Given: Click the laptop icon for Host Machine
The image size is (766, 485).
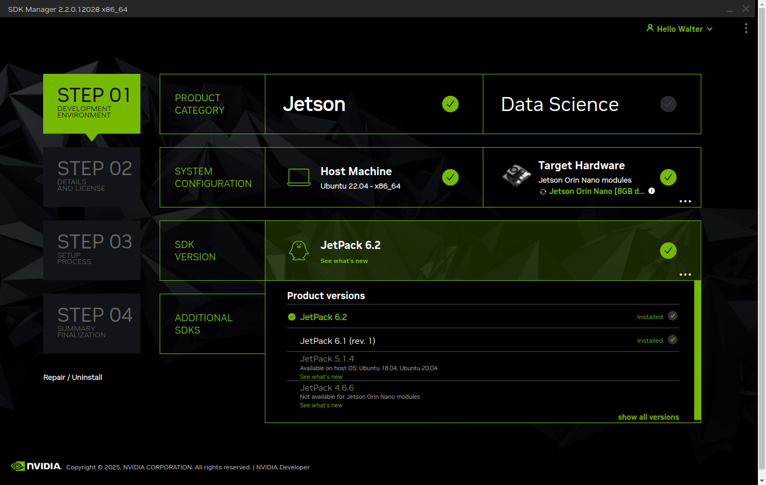Looking at the screenshot, I should pos(299,177).
